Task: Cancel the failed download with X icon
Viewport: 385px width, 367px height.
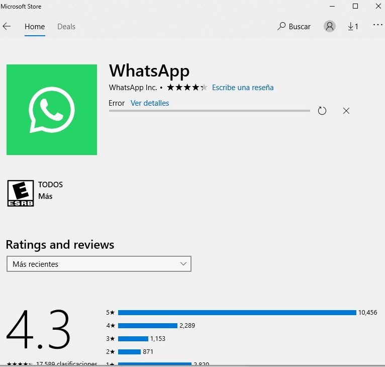Action: tap(346, 111)
